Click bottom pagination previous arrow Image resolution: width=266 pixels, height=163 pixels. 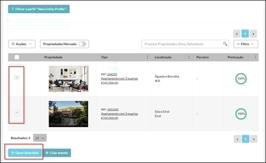coord(237,139)
